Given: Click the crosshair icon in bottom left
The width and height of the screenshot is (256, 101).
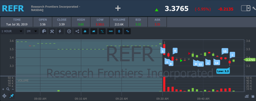Looking at the screenshot, I should (x=4, y=96).
